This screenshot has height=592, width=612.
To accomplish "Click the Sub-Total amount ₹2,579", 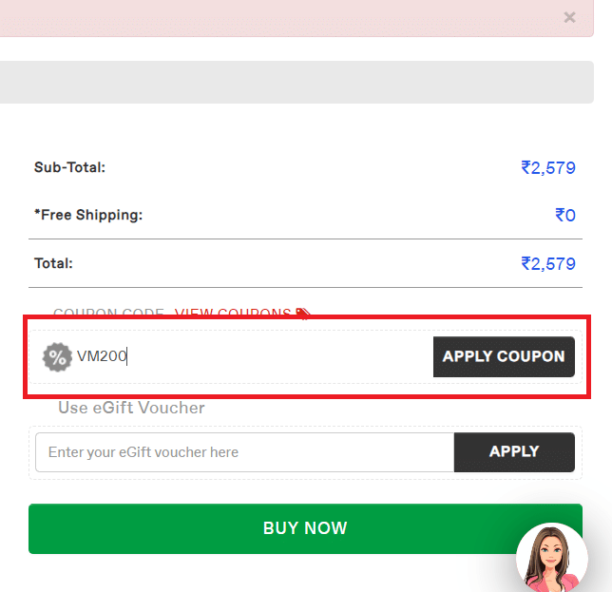I will point(548,168).
